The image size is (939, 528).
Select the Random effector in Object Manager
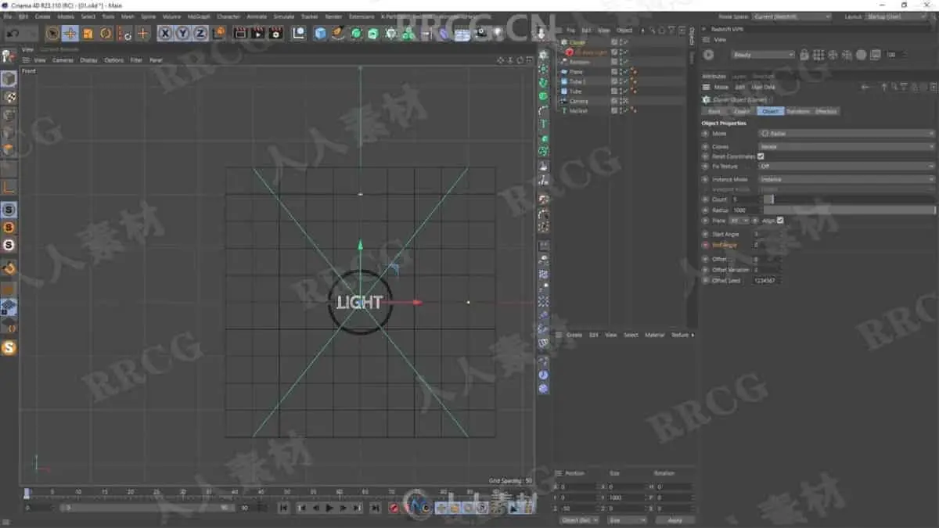(580, 62)
